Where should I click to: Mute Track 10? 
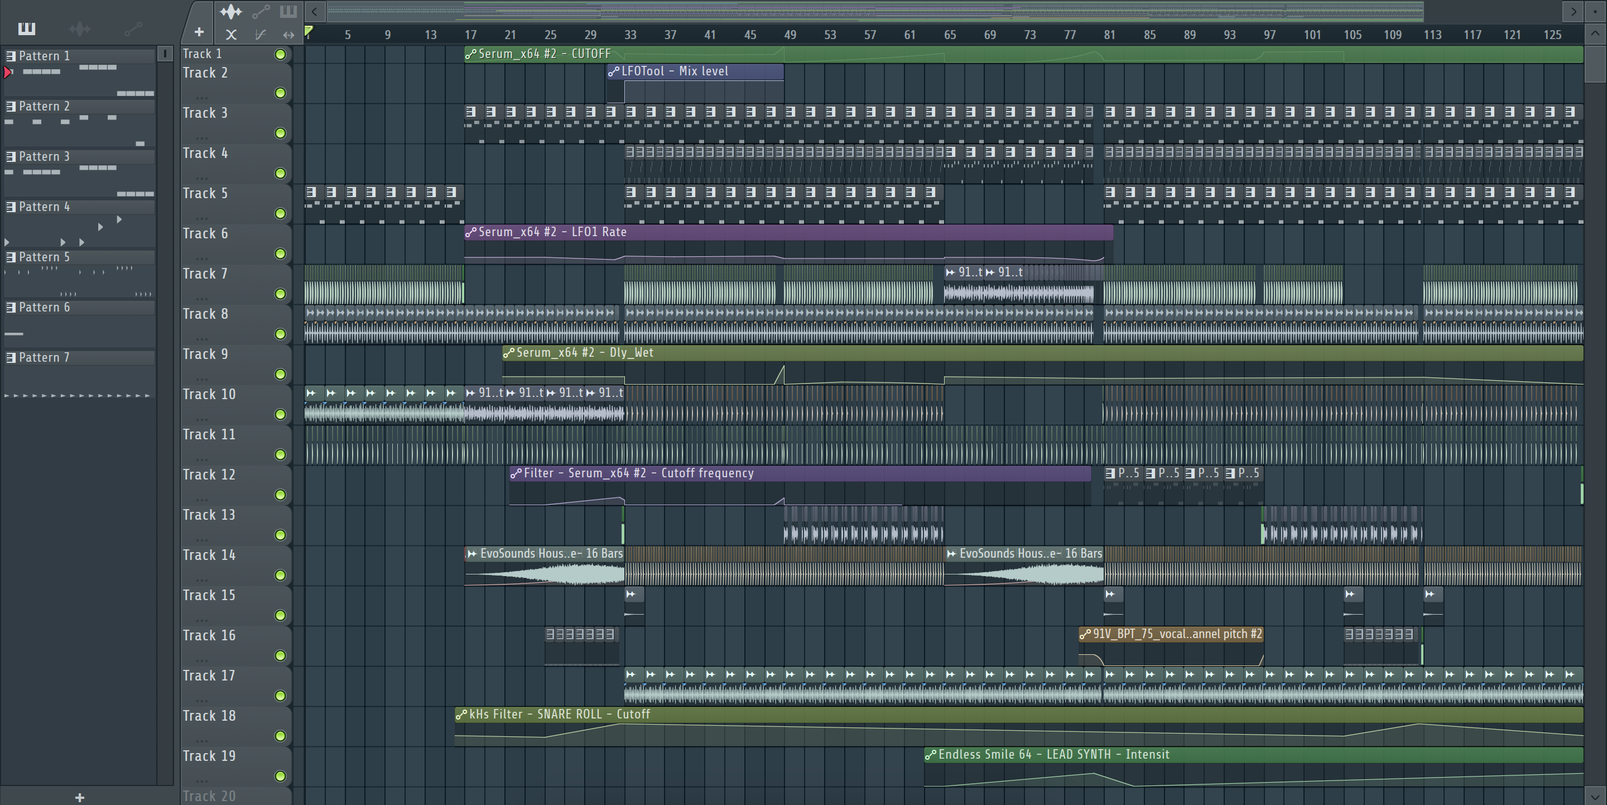point(280,414)
